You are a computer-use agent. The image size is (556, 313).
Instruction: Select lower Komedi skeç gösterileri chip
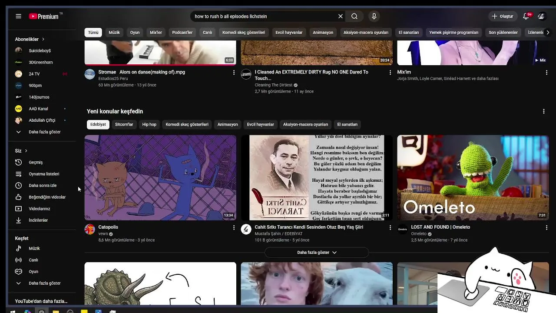pos(187,124)
